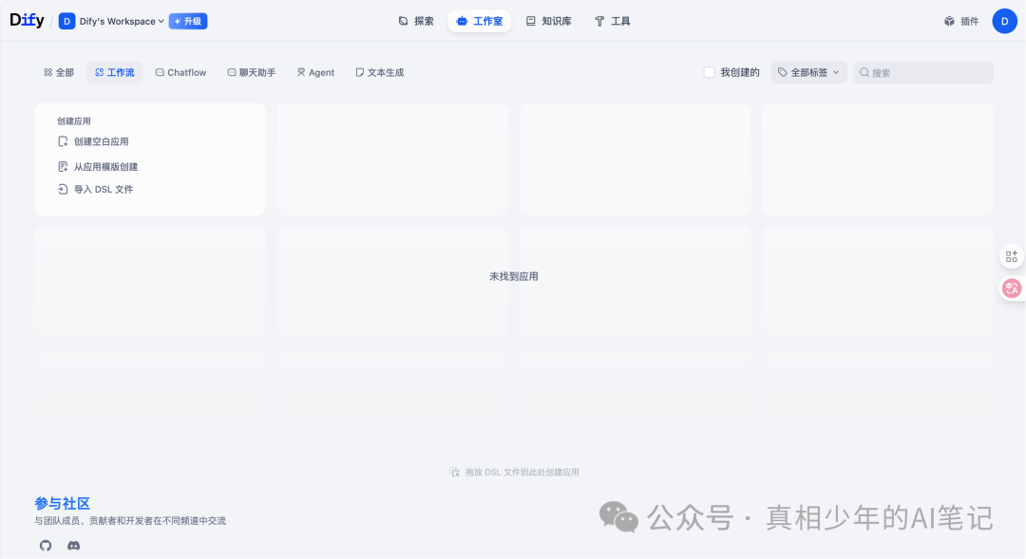Filter apps by 工作流 workflow
The height and width of the screenshot is (559, 1026).
pyautogui.click(x=115, y=72)
